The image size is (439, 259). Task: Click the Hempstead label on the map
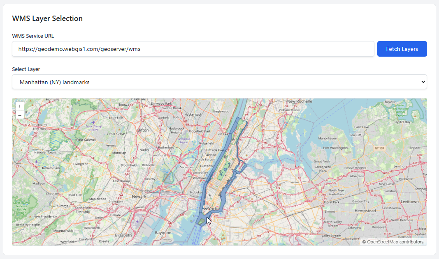tap(365, 211)
